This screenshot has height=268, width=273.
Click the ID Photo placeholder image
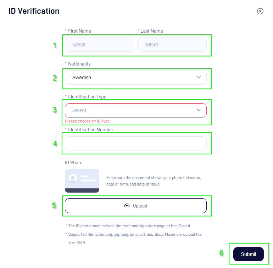tap(82, 181)
